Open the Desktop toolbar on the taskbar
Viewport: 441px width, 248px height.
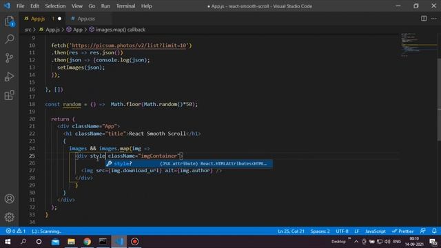(338, 242)
